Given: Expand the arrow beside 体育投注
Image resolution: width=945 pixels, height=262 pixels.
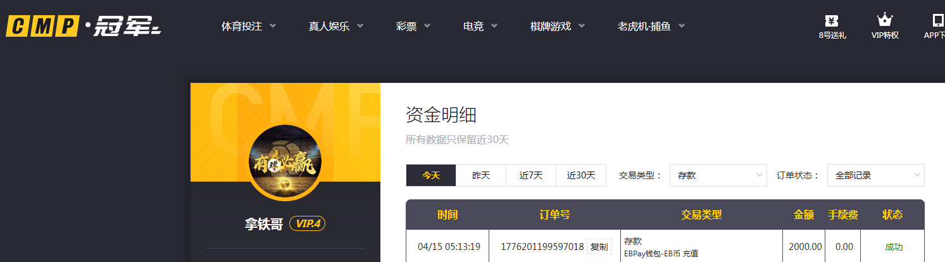Looking at the screenshot, I should (273, 26).
